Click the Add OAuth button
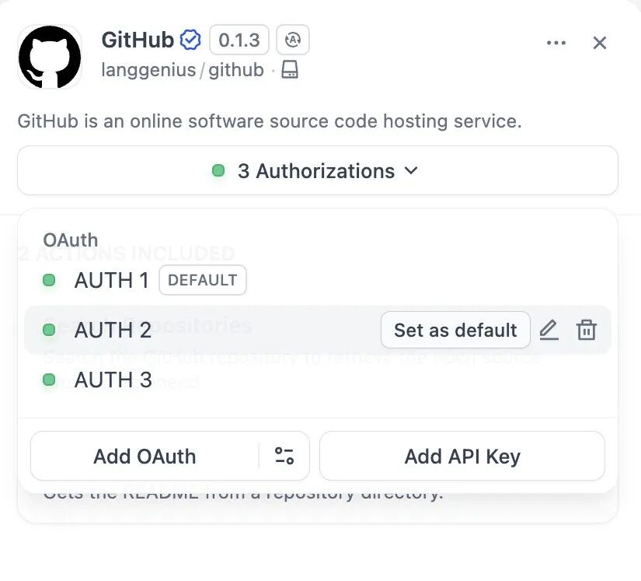641x581 pixels. 145,456
